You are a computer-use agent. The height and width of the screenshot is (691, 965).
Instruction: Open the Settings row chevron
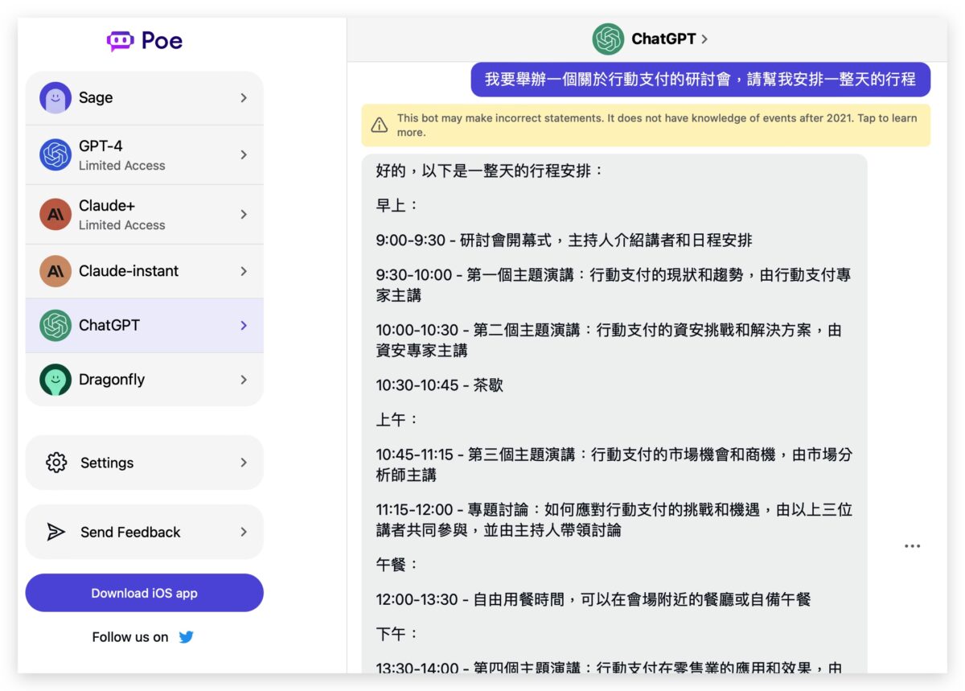point(244,463)
